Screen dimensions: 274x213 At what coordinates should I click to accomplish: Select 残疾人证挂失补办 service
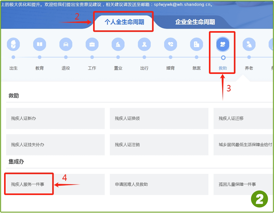(55, 145)
